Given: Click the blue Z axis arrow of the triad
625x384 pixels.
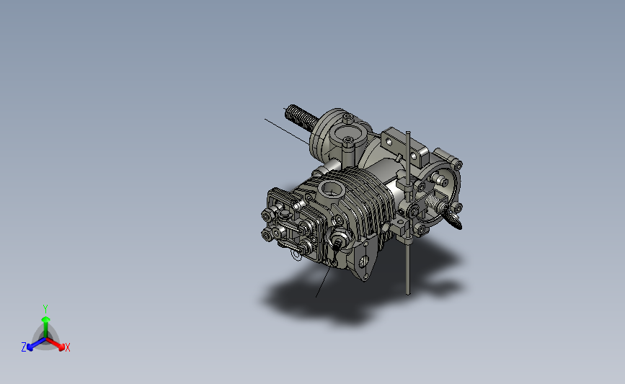Looking at the screenshot, I should point(36,344).
